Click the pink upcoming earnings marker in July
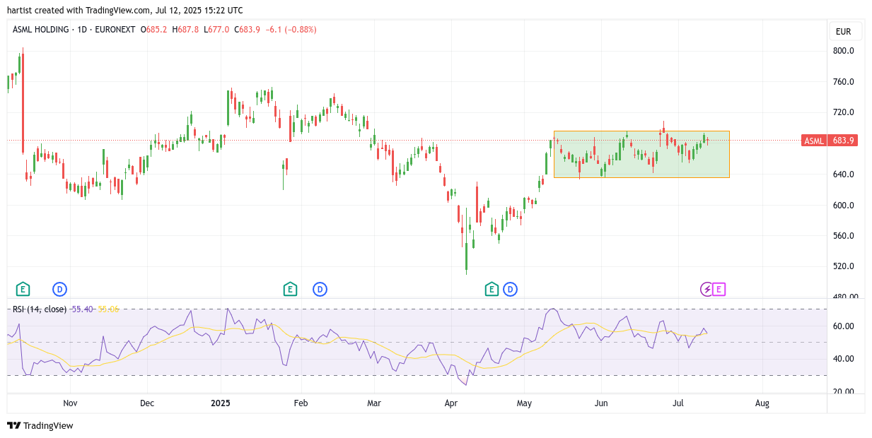The image size is (872, 438). point(719,289)
